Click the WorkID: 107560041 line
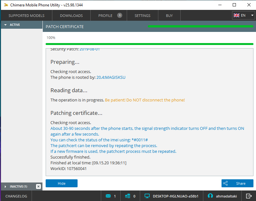The width and height of the screenshot is (256, 201). coord(68,168)
